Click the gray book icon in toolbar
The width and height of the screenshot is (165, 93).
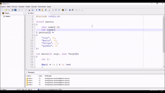(72, 10)
